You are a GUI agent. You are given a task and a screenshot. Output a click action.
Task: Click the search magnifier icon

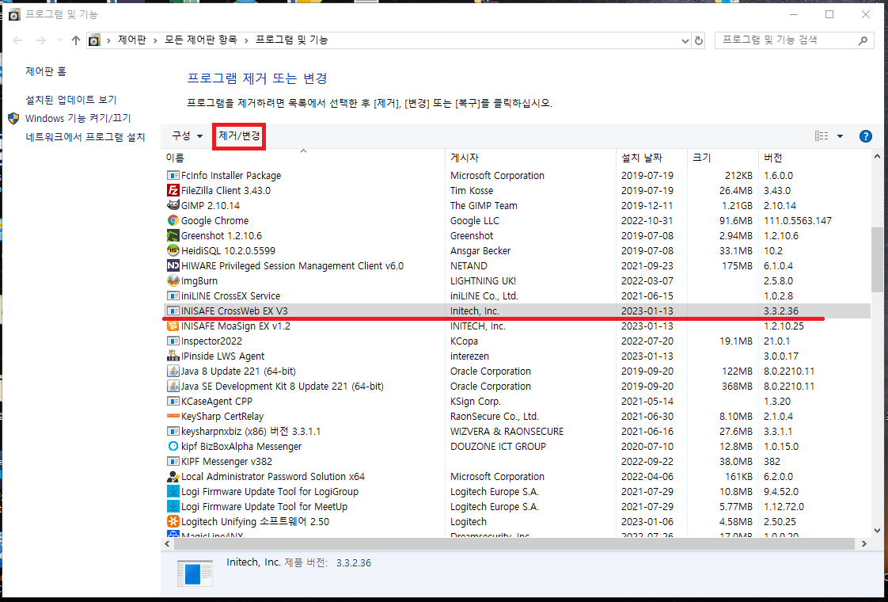pos(863,40)
